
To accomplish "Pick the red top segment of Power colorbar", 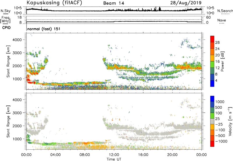I will (212, 39).
